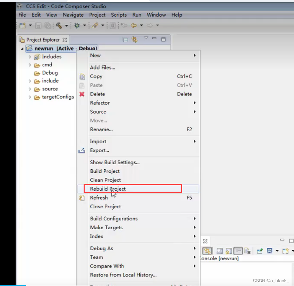This screenshot has width=294, height=286.
Task: Choose Refresh in context menu
Action: coord(138,198)
